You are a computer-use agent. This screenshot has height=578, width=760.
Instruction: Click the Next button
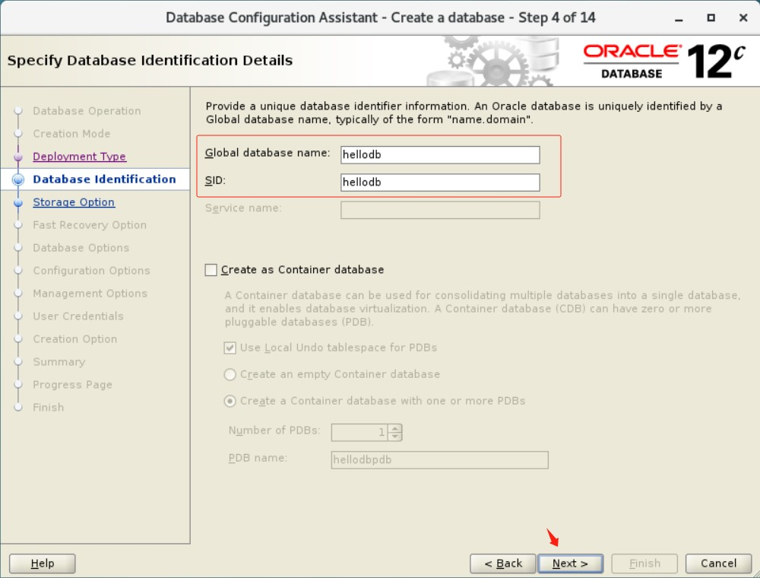pos(571,564)
